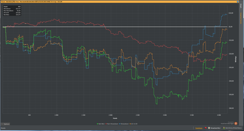Click the red Non Showdown line's end point
This screenshot has width=244, height=131.
[x=227, y=55]
